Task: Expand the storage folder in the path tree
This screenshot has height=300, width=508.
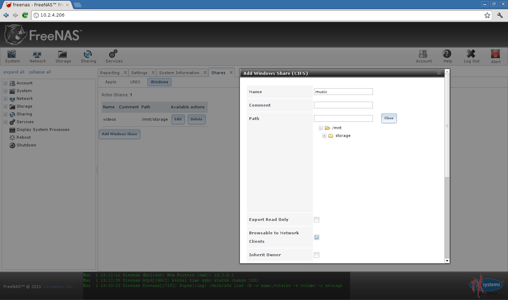Action: point(324,136)
